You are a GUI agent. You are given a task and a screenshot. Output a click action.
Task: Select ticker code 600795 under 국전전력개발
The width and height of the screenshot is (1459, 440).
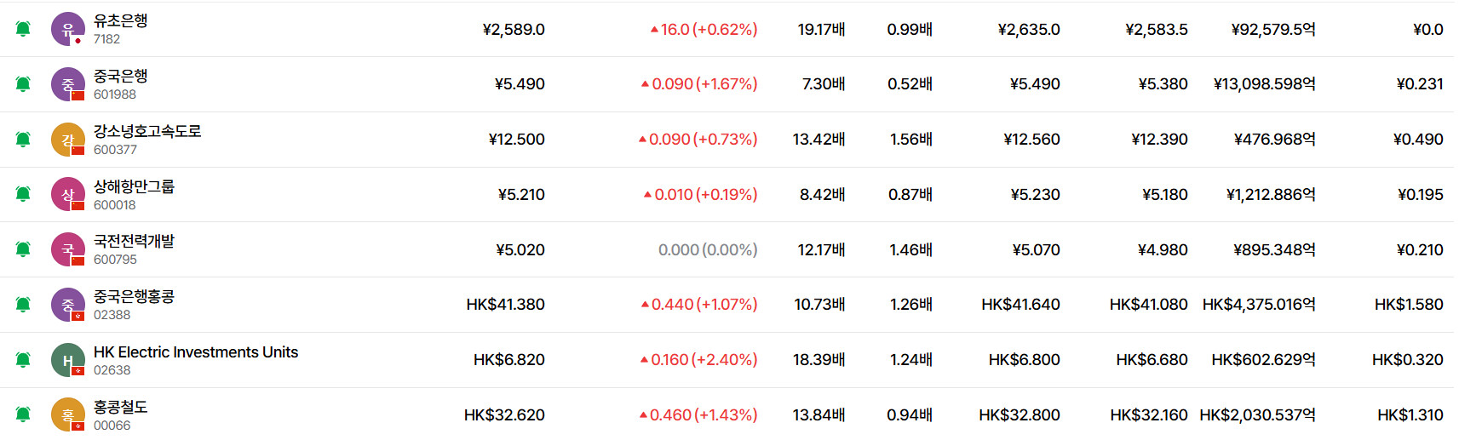pos(115,260)
